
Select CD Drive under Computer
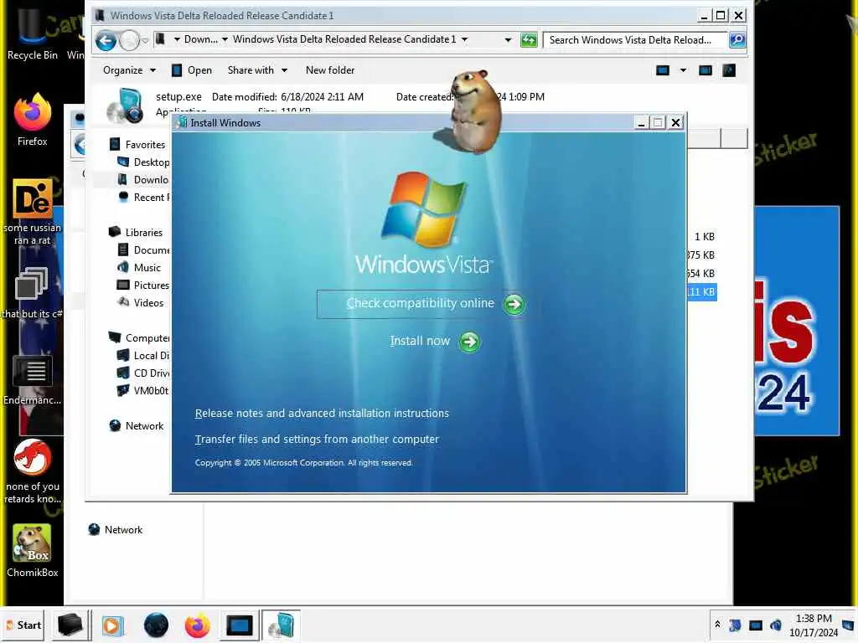click(x=143, y=373)
